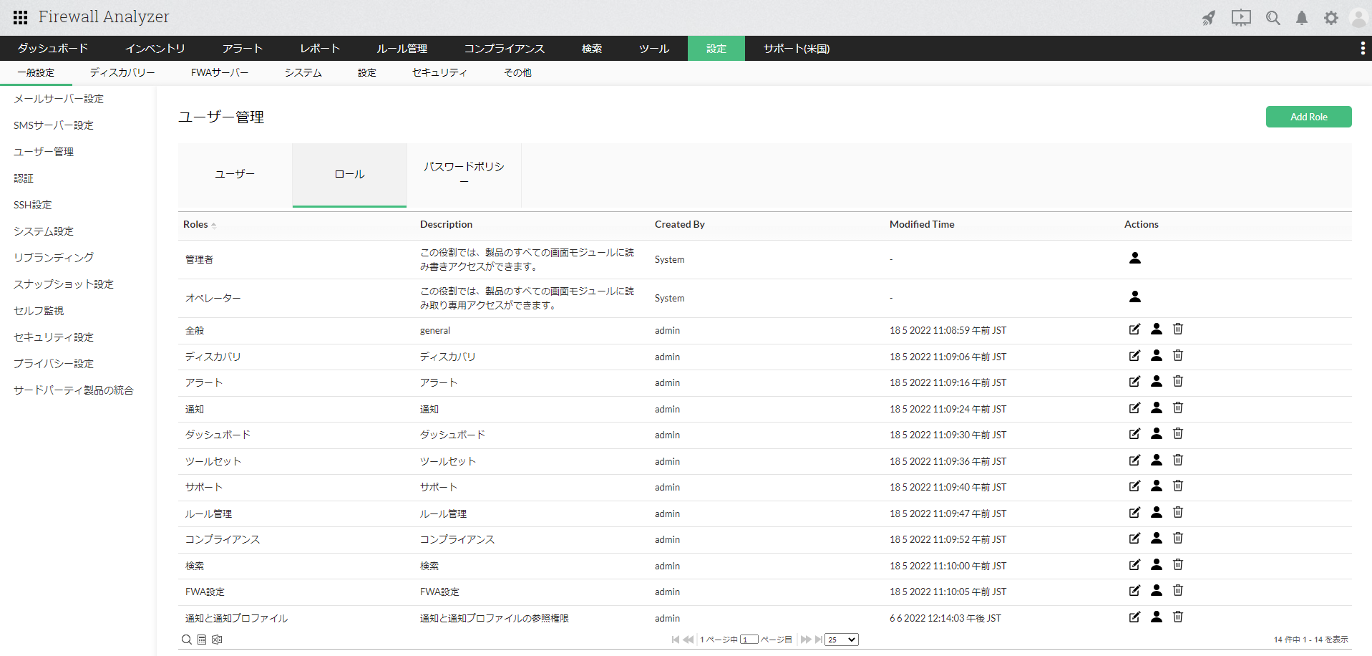
Task: Open the presentation screen icon in header
Action: (1241, 18)
